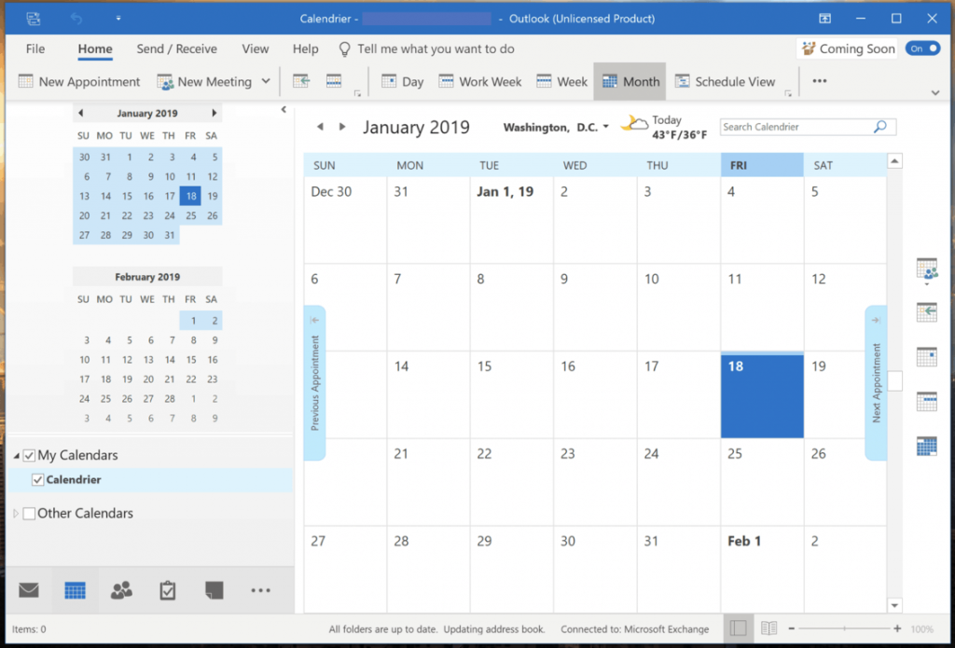The height and width of the screenshot is (648, 955).
Task: Open the Quick Access Toolbar customize dropdown
Action: [x=118, y=19]
